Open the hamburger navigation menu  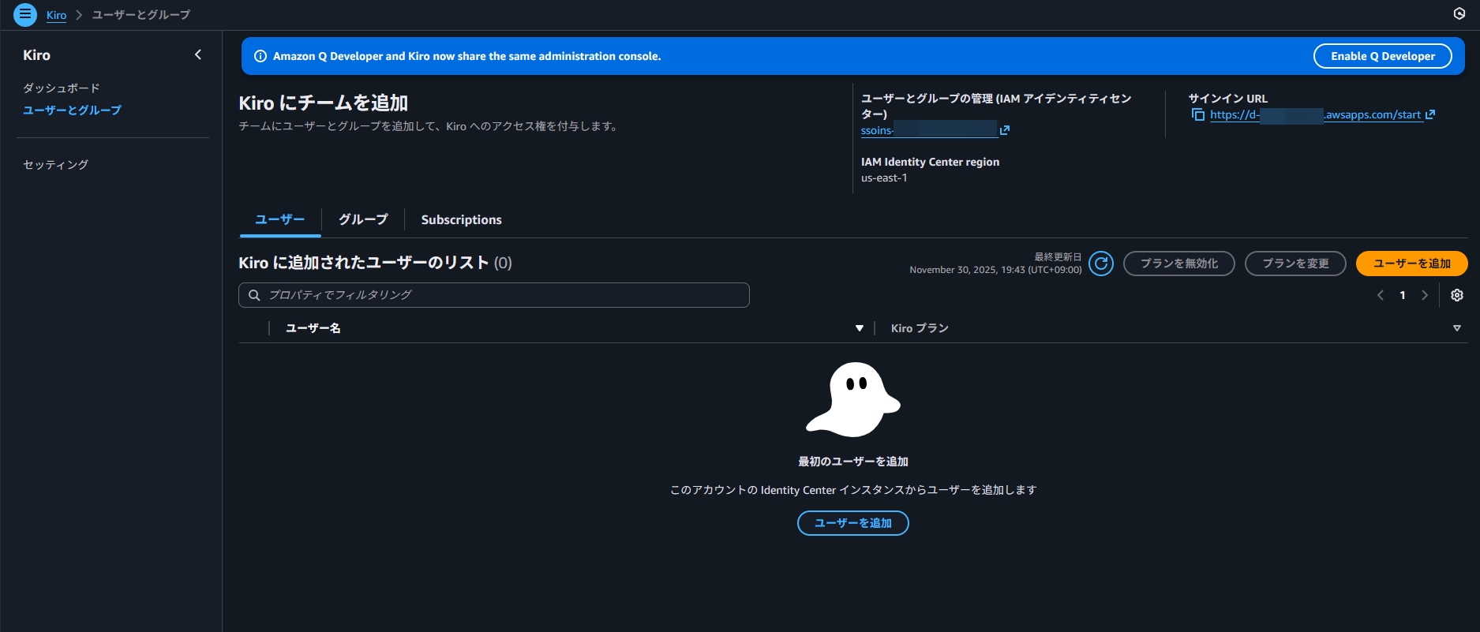25,14
